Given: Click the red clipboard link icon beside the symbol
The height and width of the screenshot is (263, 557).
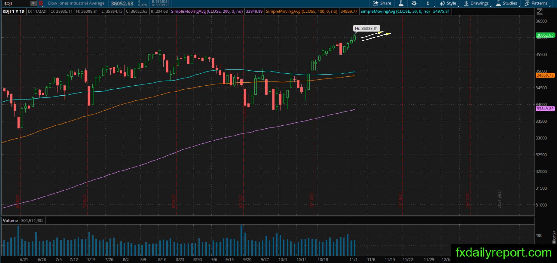Looking at the screenshot, I should pos(41,4).
